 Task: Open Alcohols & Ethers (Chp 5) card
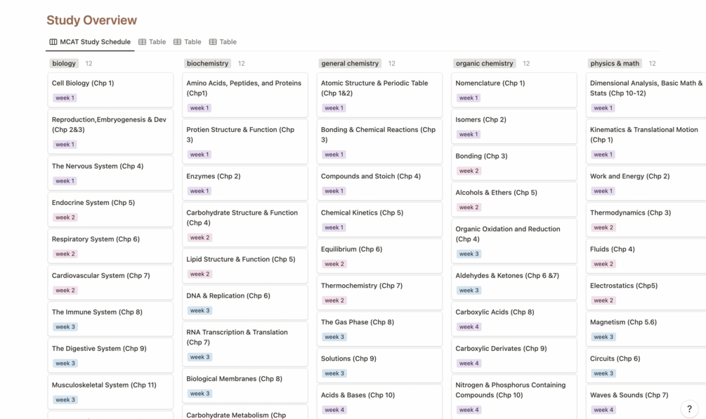pos(514,199)
